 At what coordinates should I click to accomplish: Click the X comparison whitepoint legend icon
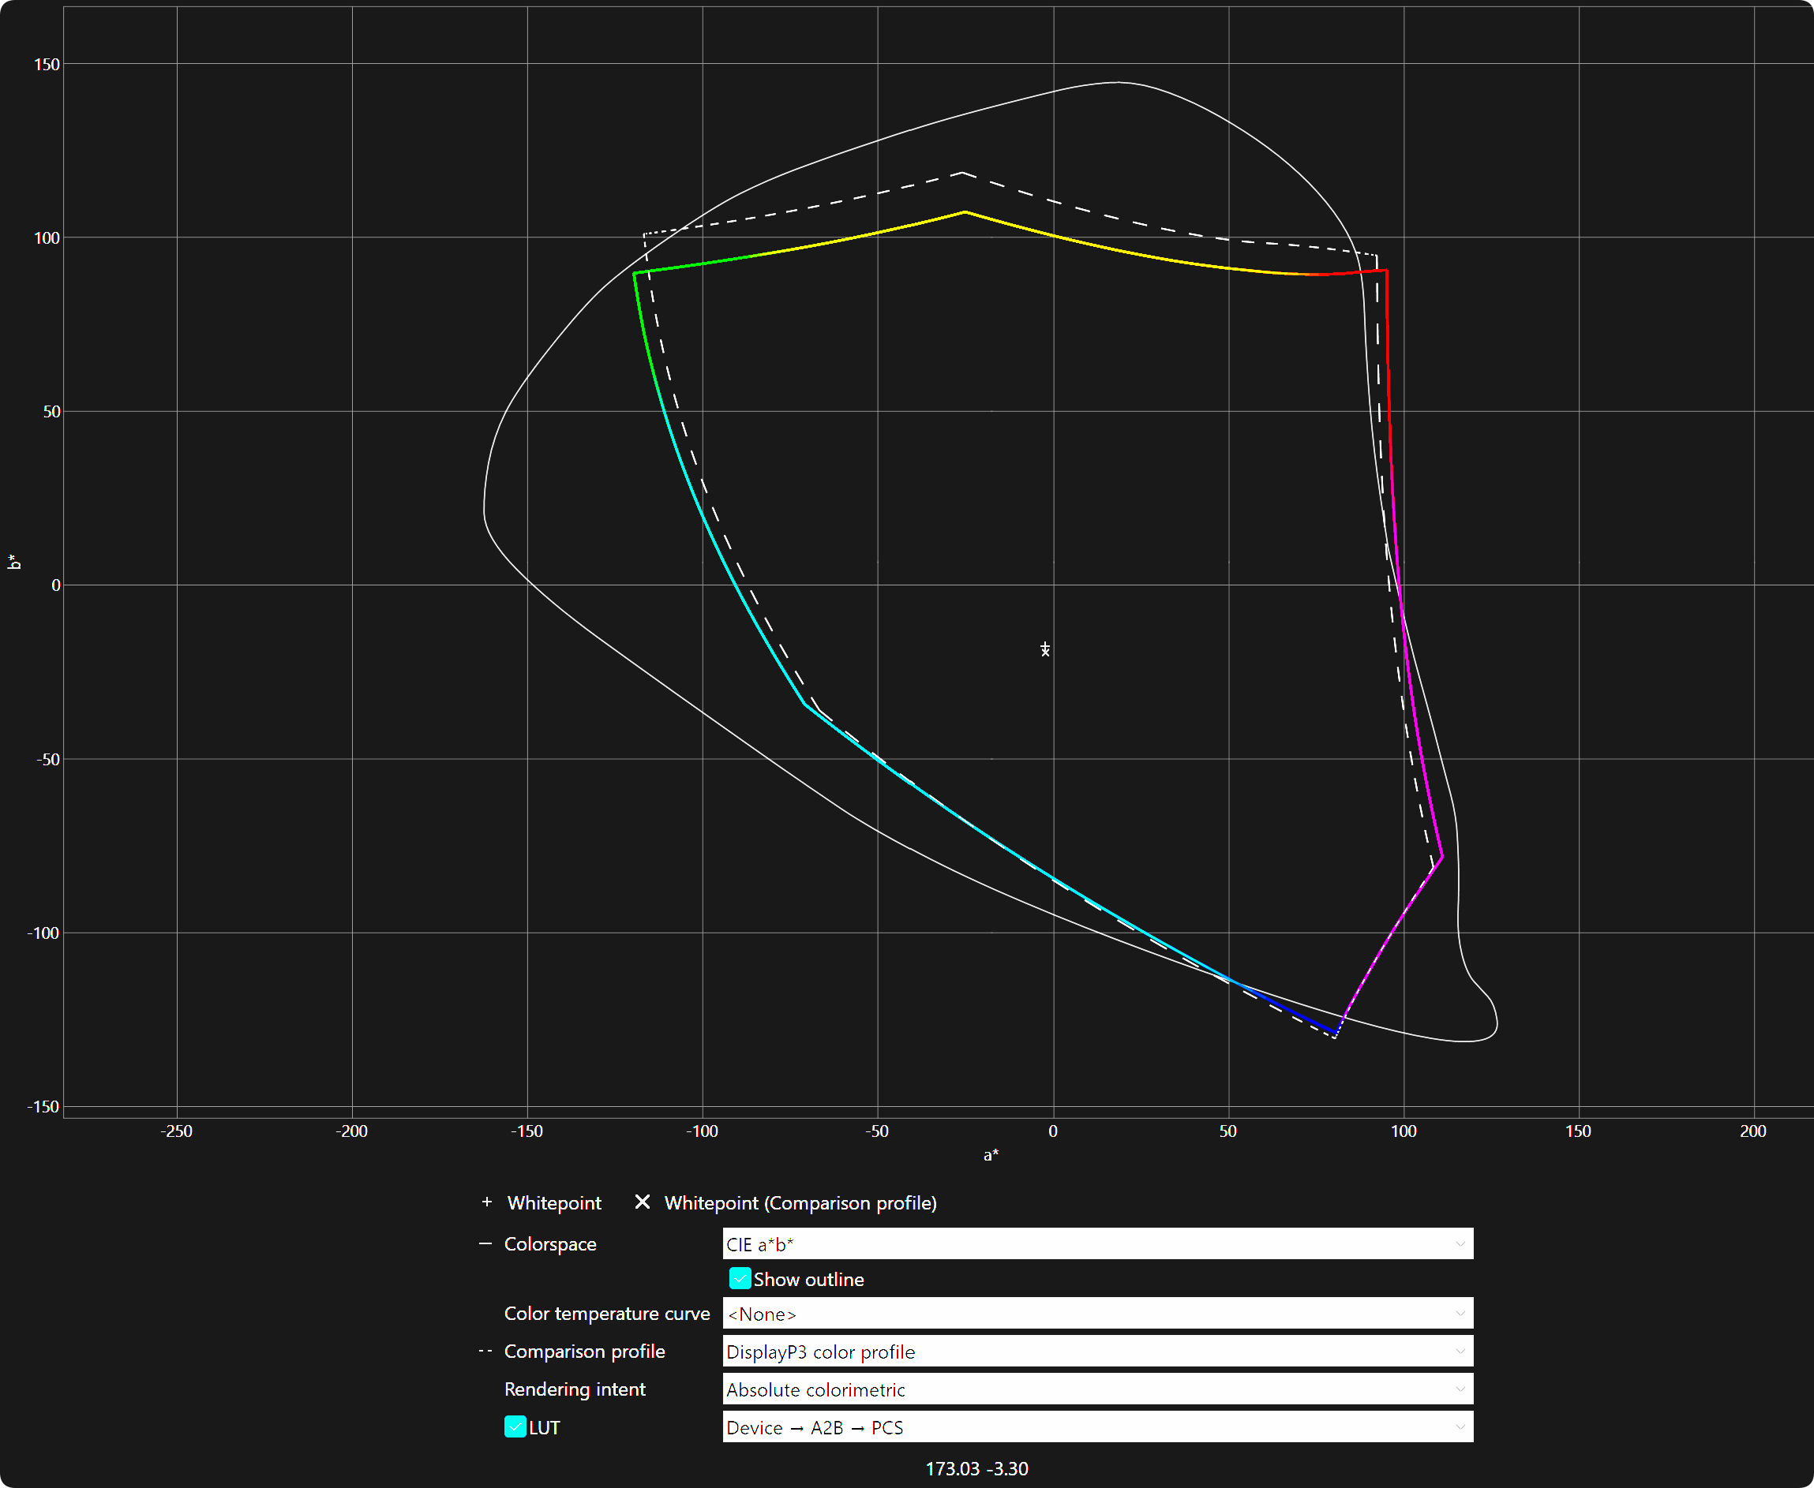[643, 1202]
